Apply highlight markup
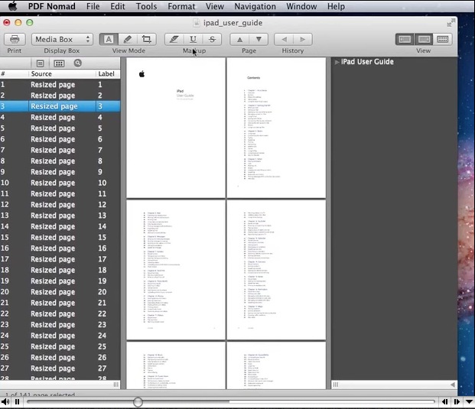475x409 pixels. point(174,39)
